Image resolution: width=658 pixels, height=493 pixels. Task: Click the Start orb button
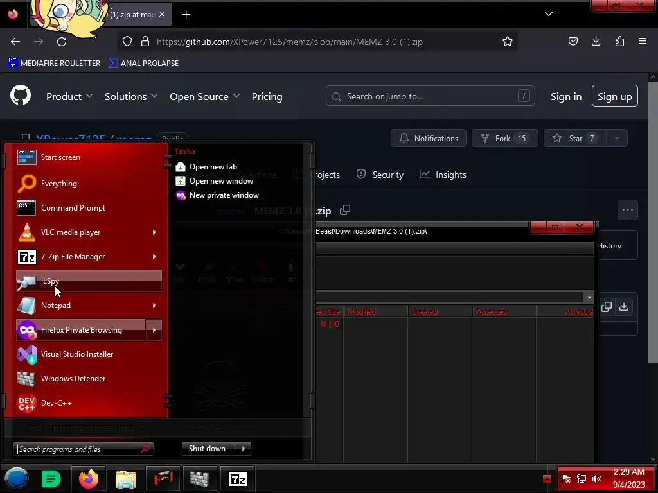pos(17,479)
